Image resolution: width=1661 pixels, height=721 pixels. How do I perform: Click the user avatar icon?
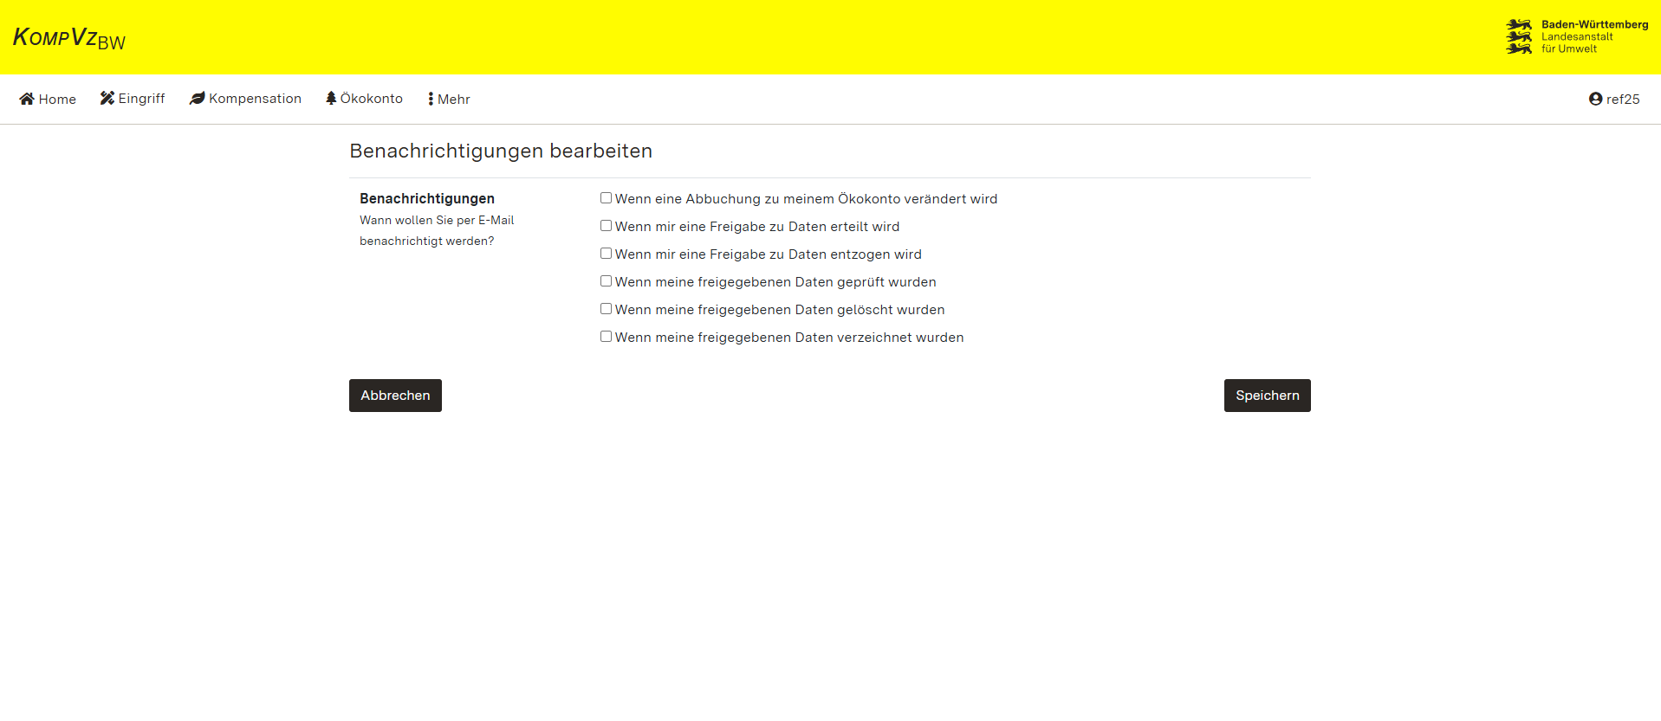coord(1595,99)
